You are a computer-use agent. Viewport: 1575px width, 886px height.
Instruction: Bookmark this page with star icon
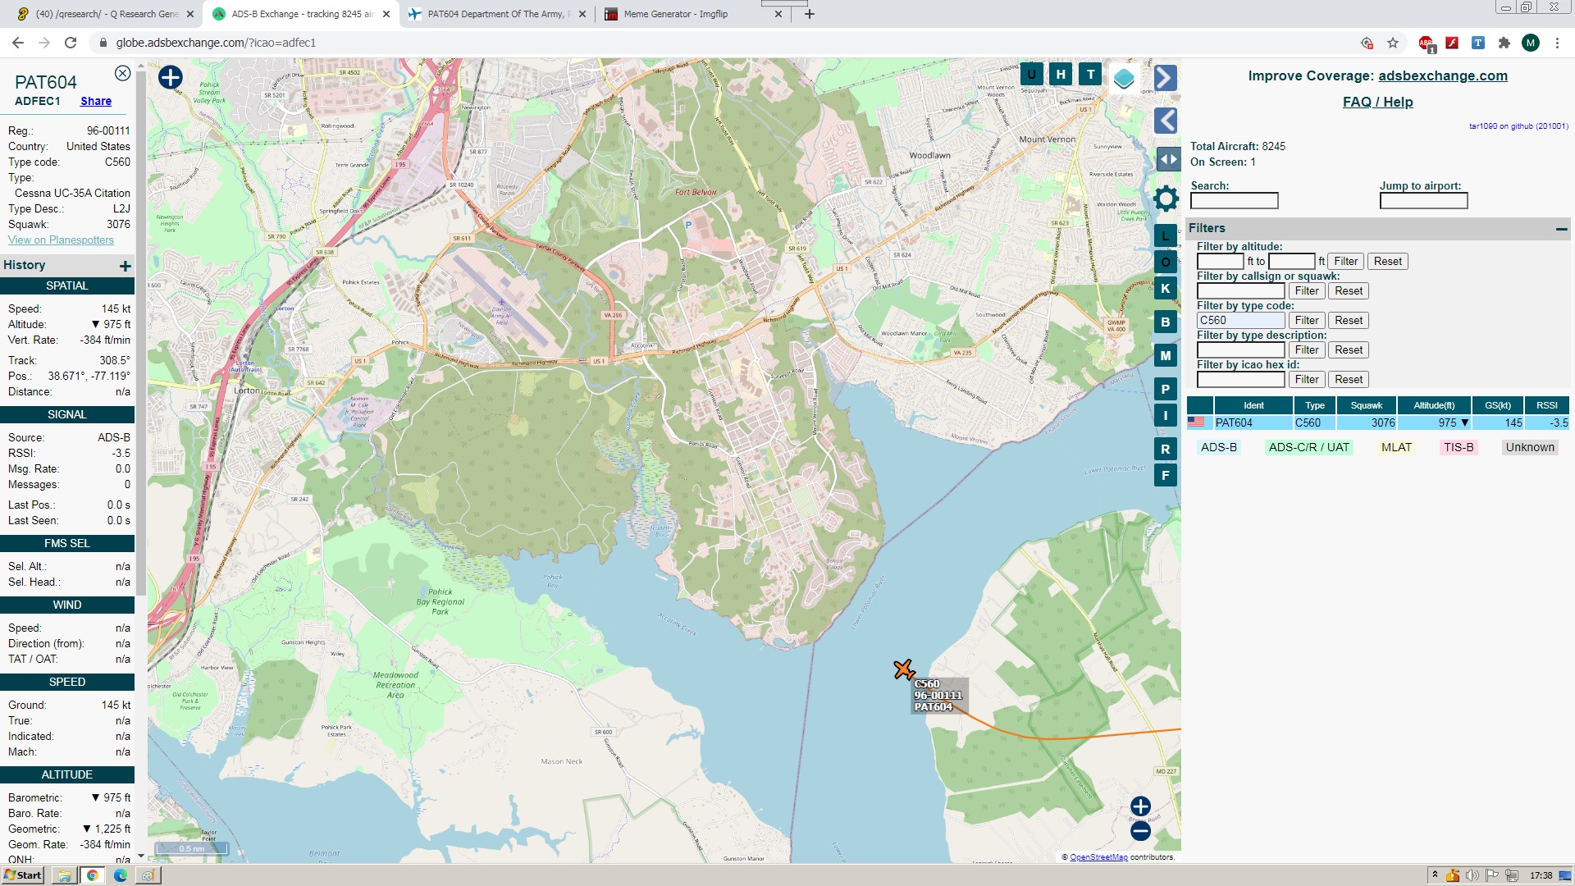click(1393, 43)
